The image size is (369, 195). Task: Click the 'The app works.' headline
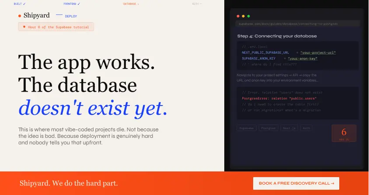[87, 62]
